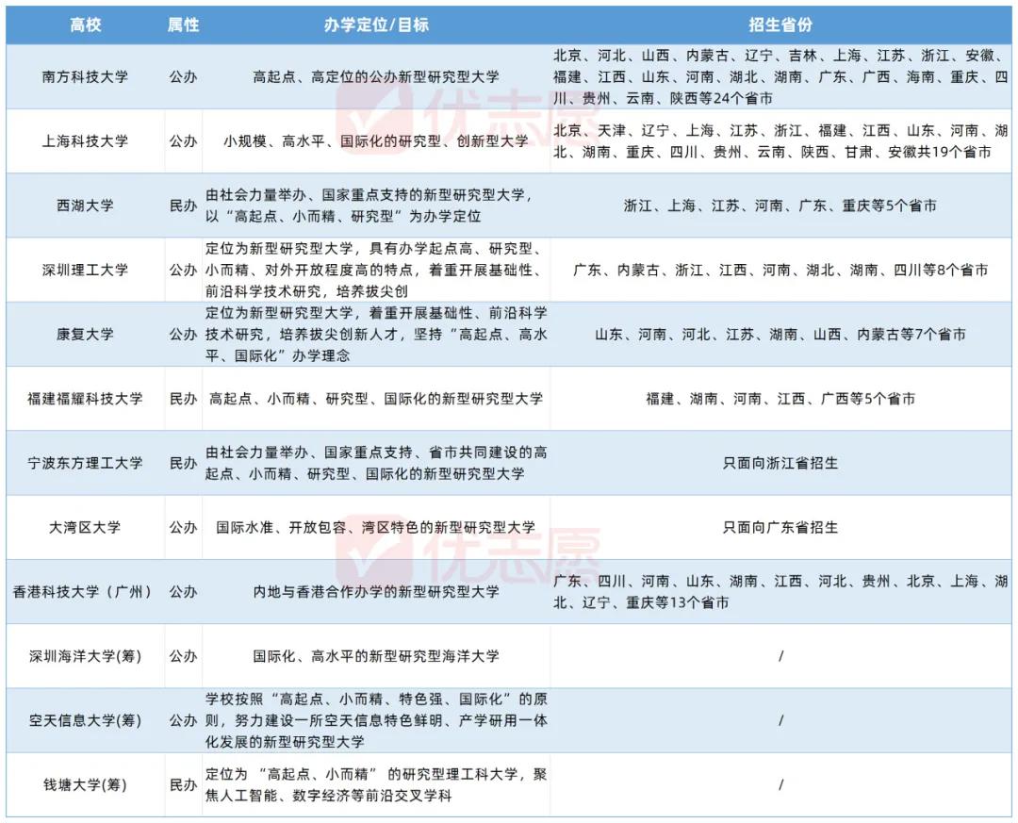This screenshot has height=823, width=1018.
Task: Click the 高校 column header
Action: click(x=85, y=25)
